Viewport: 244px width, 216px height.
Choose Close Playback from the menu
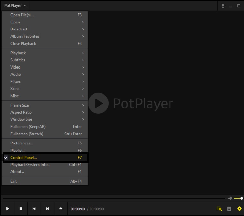(45, 44)
